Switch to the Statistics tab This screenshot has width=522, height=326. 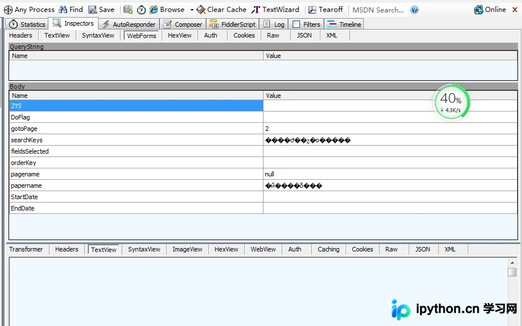pyautogui.click(x=27, y=24)
